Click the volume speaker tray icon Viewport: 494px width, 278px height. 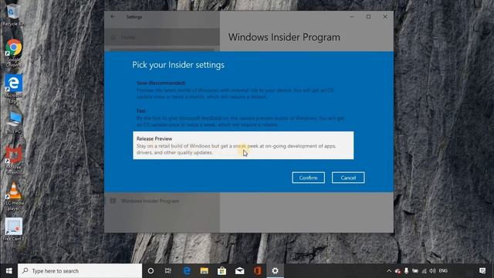pyautogui.click(x=432, y=271)
